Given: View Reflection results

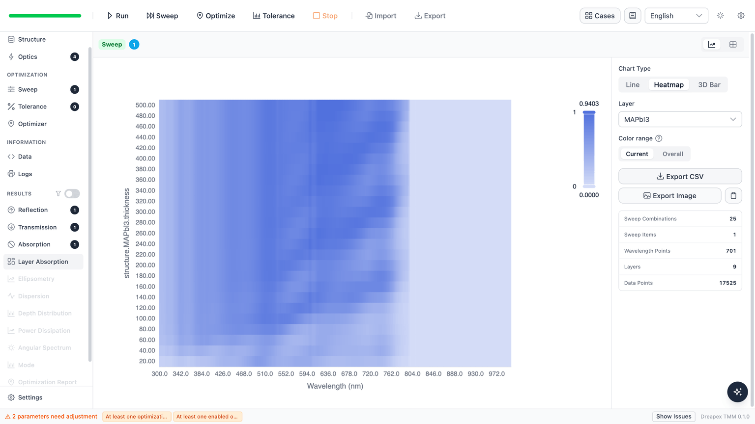Looking at the screenshot, I should tap(43, 210).
